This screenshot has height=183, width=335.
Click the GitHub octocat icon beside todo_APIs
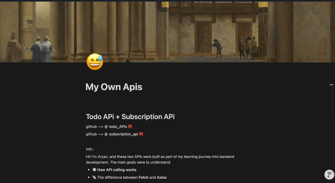pyautogui.click(x=105, y=127)
